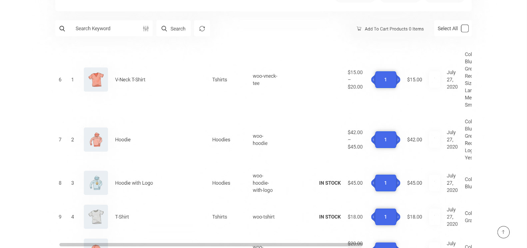
Task: Click Add To Cart Products button
Action: click(x=390, y=29)
